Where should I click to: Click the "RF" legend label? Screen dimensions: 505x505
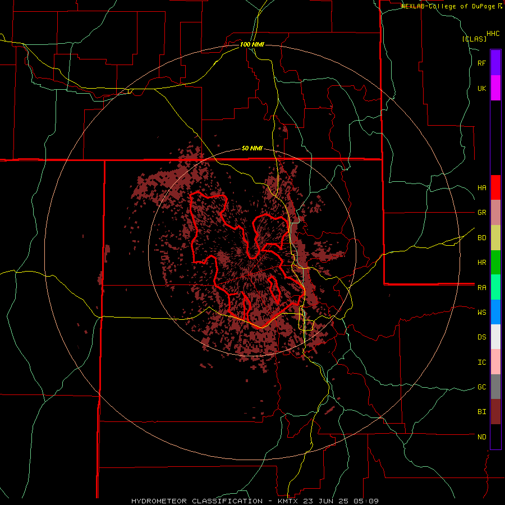(481, 63)
